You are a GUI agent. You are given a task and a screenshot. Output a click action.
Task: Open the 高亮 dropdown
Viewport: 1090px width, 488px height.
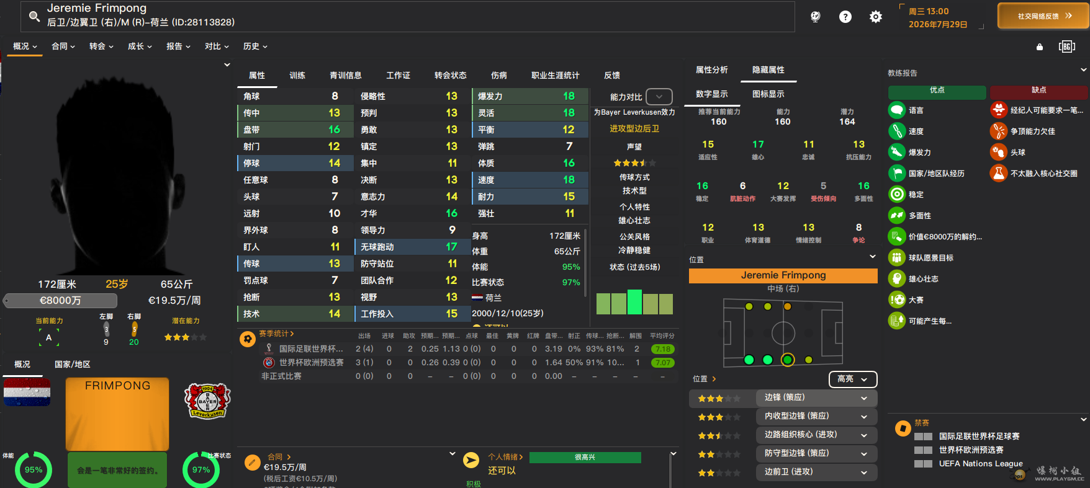[852, 379]
